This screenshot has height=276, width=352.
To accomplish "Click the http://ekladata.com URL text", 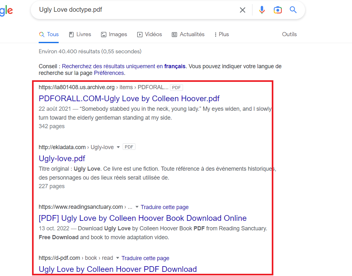I will point(62,147).
